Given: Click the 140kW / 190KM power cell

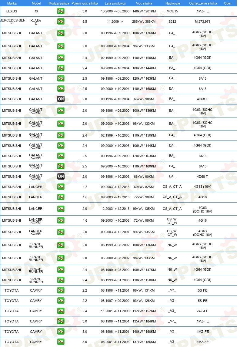Looking at the screenshot, I should [144, 332].
